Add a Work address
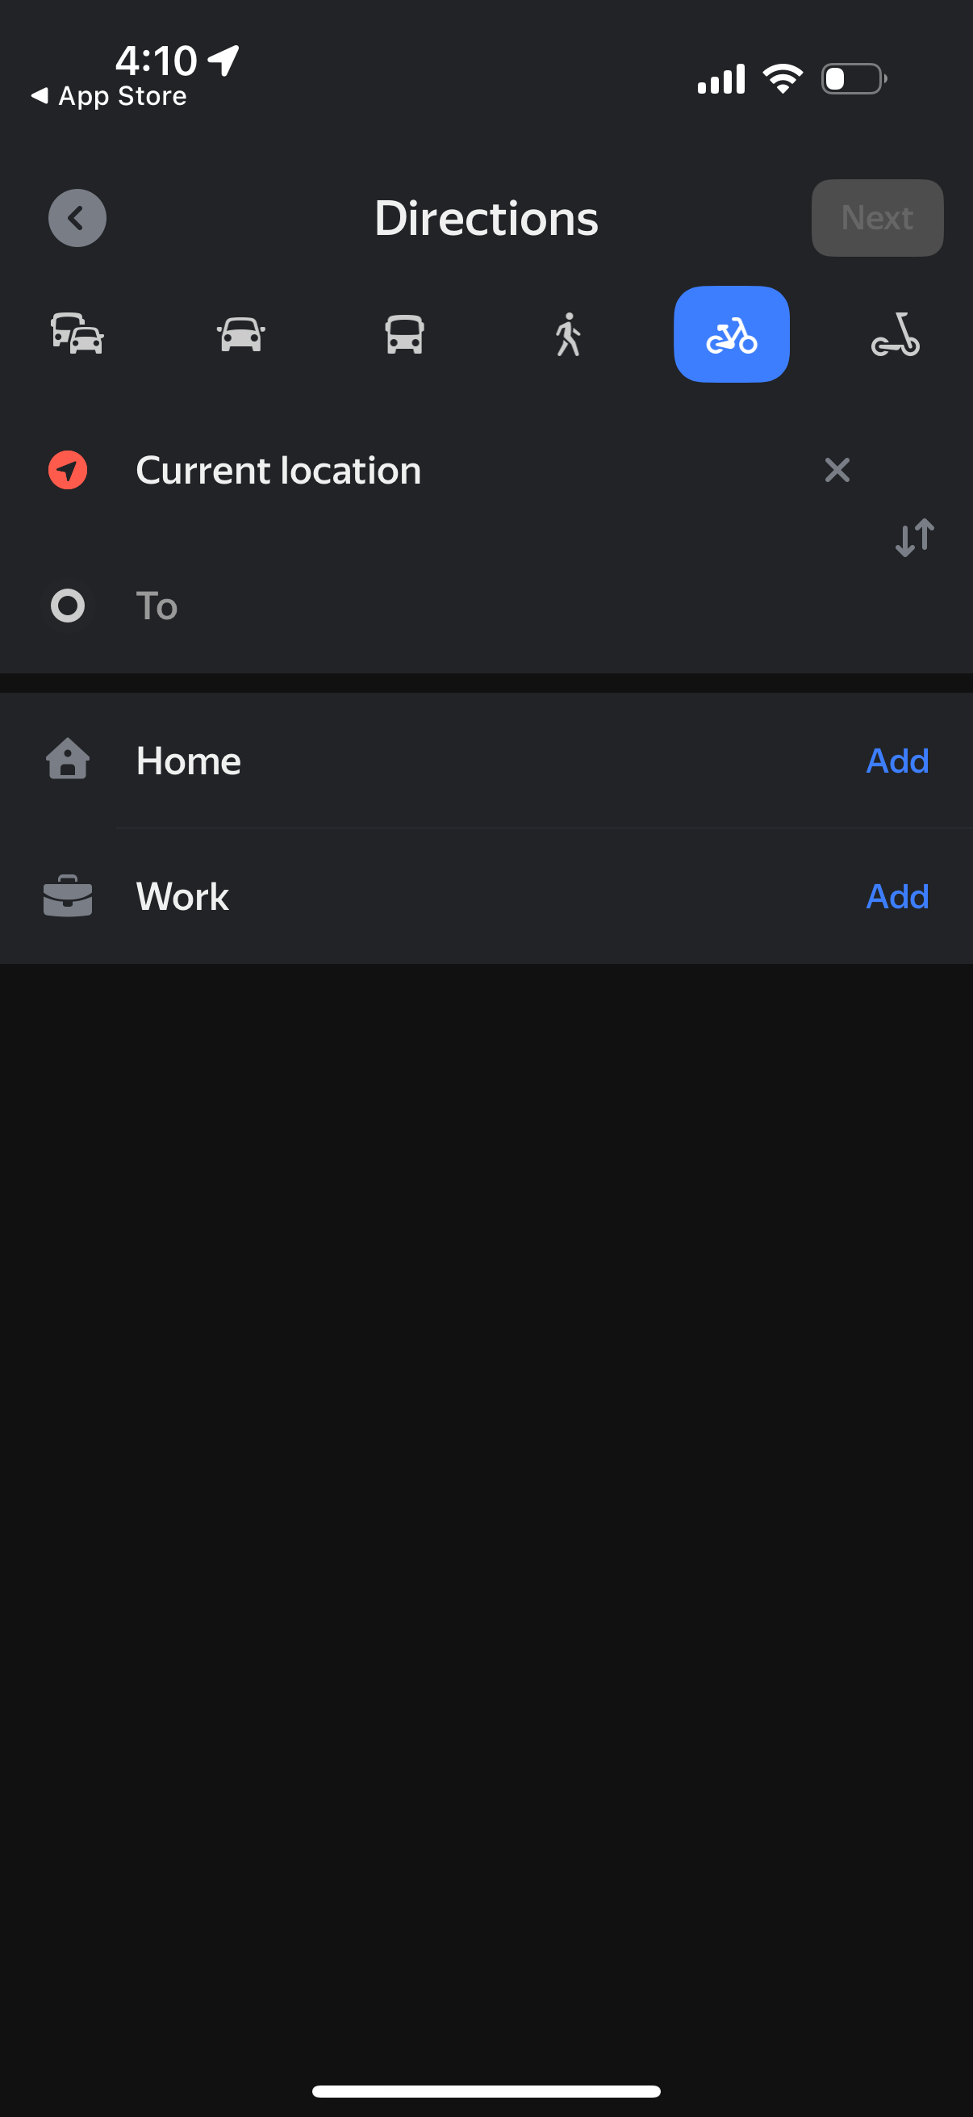The width and height of the screenshot is (973, 2117). click(896, 895)
